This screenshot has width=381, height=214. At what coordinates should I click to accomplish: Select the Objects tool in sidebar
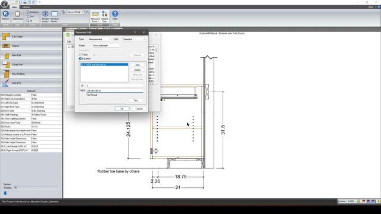click(x=31, y=46)
